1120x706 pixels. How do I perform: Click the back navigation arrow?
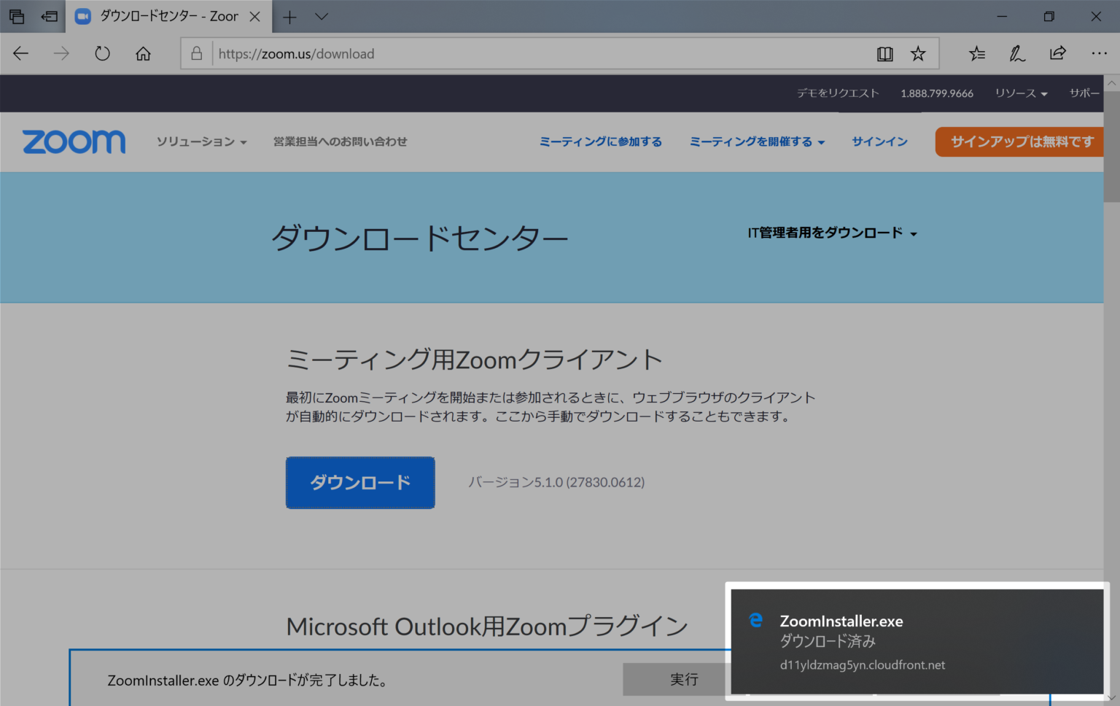(20, 53)
